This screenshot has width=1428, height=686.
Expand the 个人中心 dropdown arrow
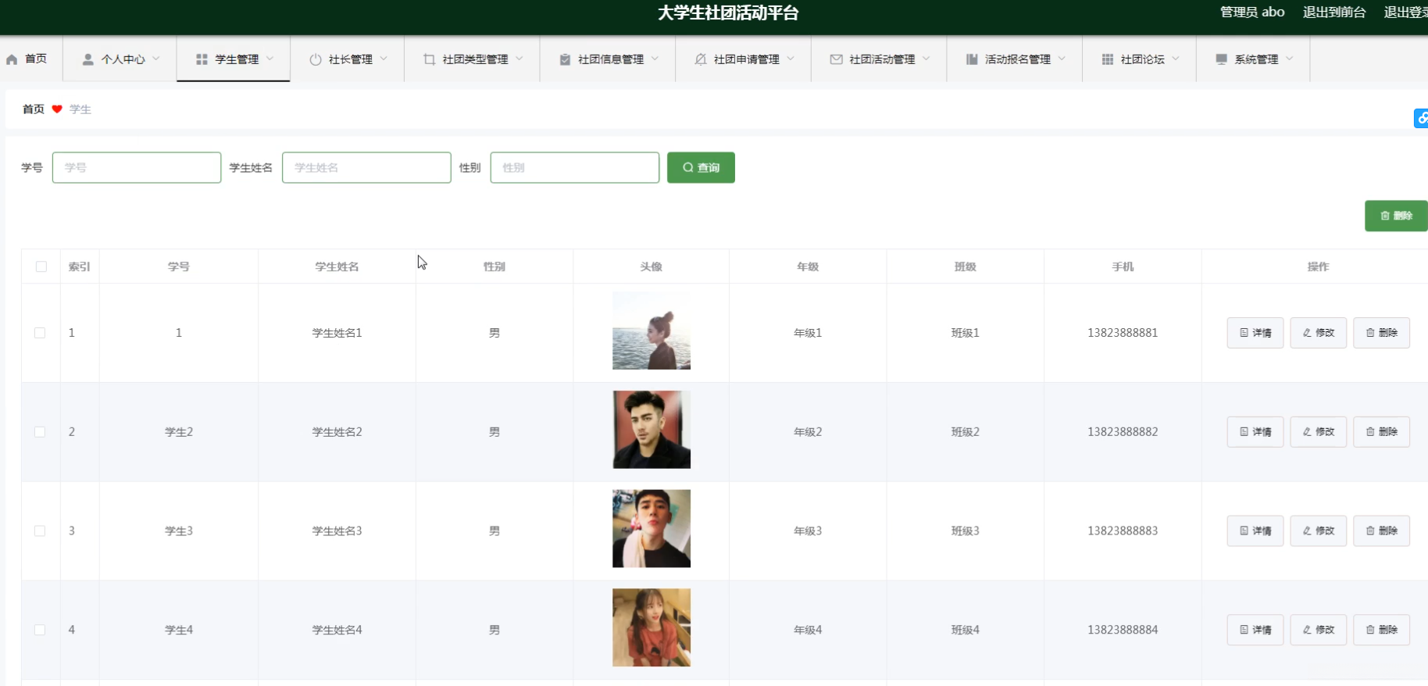coord(156,59)
